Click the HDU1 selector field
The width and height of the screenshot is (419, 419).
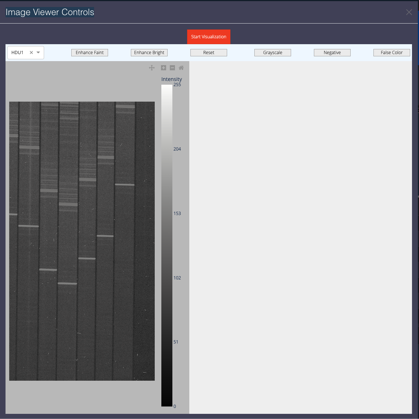click(x=26, y=53)
